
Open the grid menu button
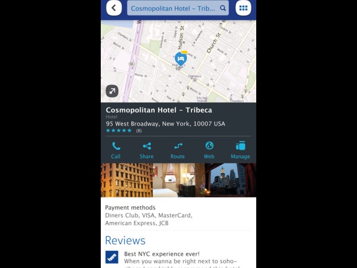coord(243,8)
